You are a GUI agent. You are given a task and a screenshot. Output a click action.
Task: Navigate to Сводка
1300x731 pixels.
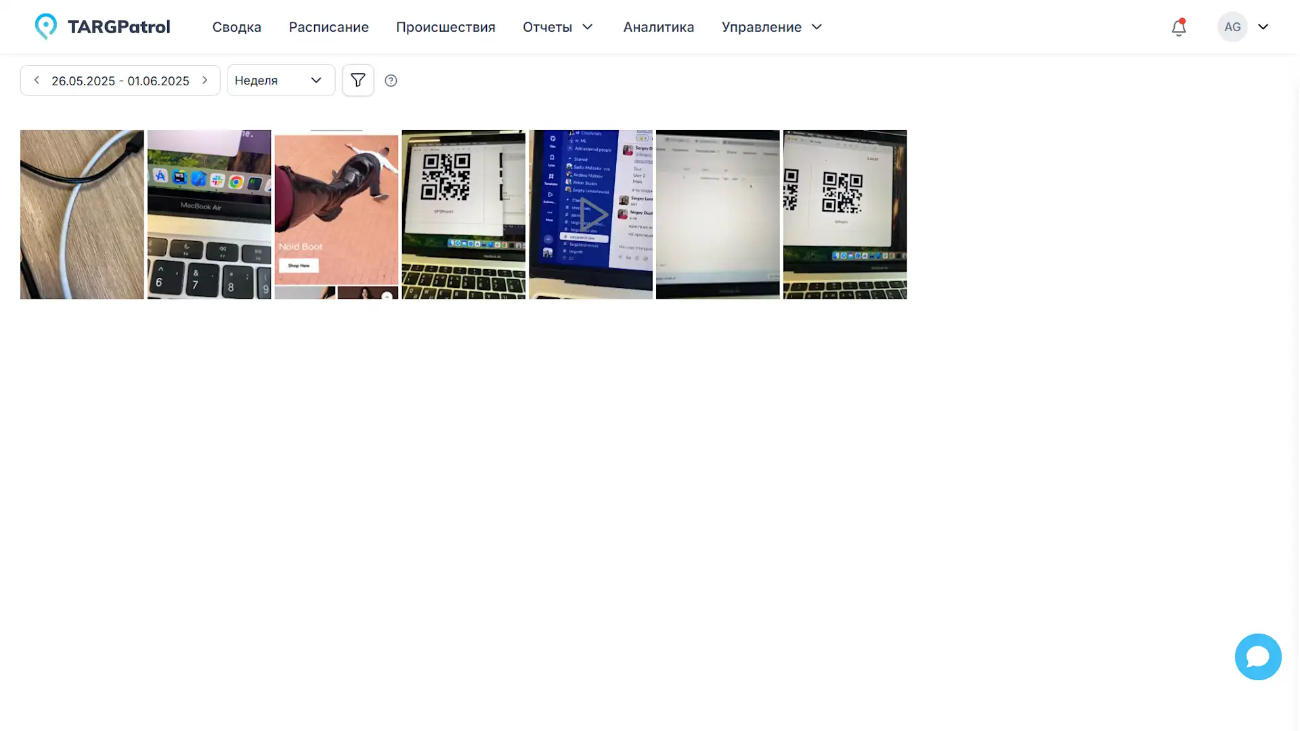(x=236, y=27)
